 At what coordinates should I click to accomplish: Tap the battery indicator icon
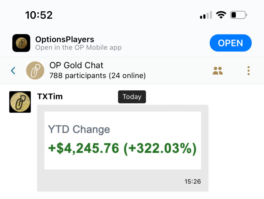pyautogui.click(x=238, y=15)
